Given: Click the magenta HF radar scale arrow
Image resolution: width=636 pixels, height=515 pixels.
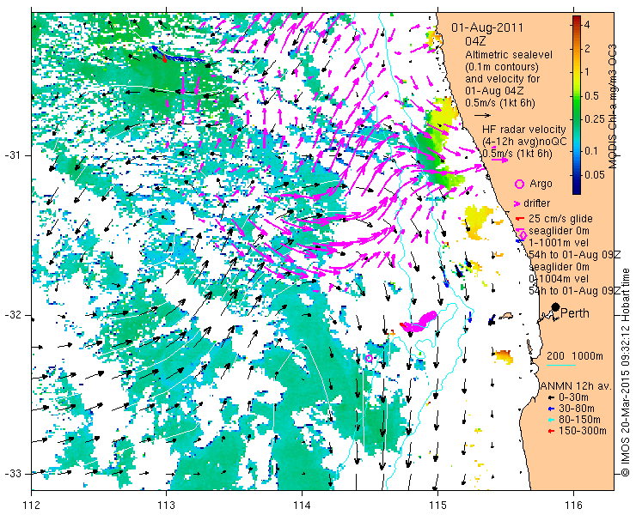Looking at the screenshot, I should (x=499, y=160).
